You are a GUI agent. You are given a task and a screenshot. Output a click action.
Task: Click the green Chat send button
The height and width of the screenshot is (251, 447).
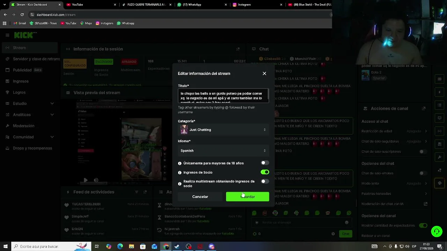(345, 234)
